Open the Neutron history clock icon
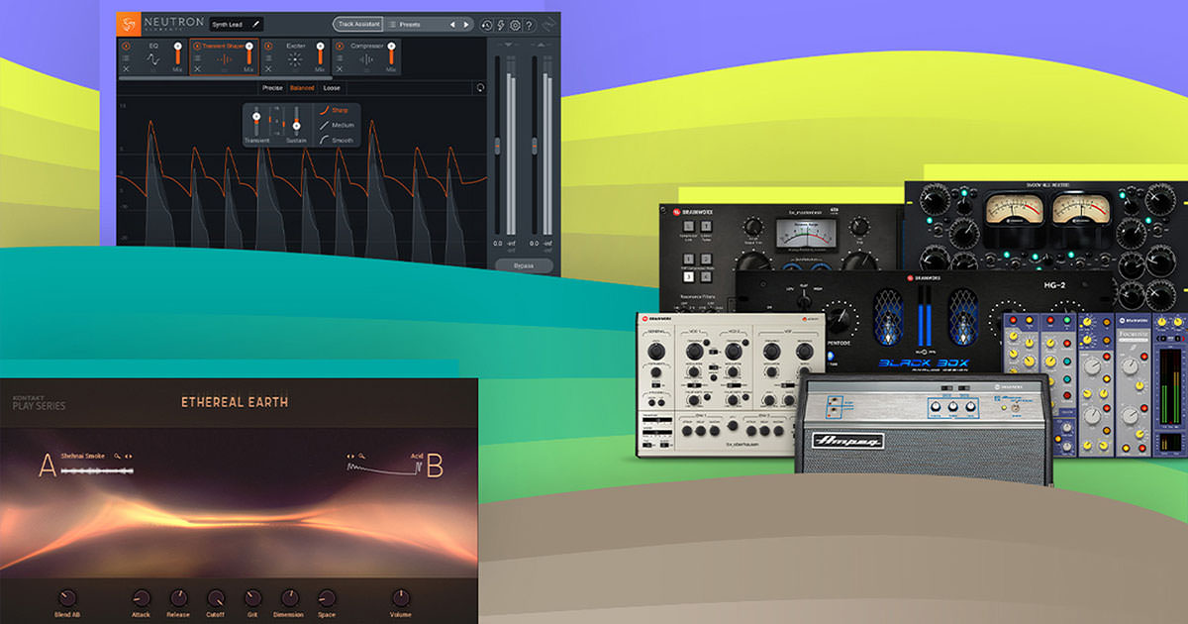 (x=487, y=25)
